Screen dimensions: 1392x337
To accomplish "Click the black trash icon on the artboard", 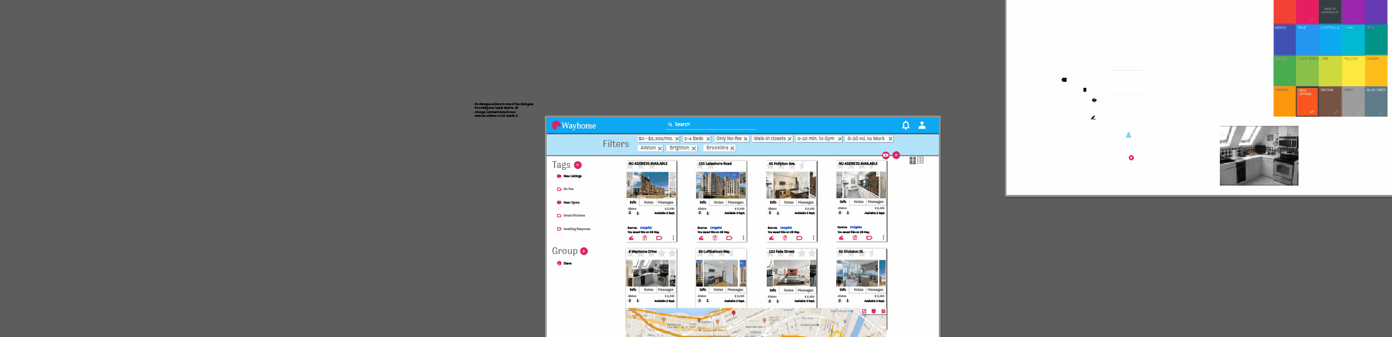I will pyautogui.click(x=1085, y=90).
